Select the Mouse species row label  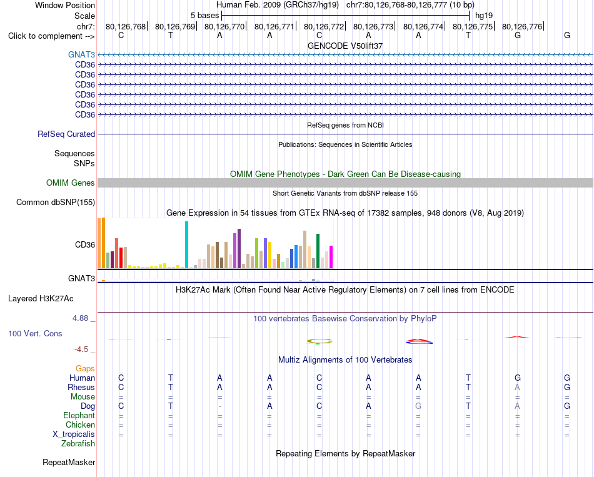[x=83, y=397]
